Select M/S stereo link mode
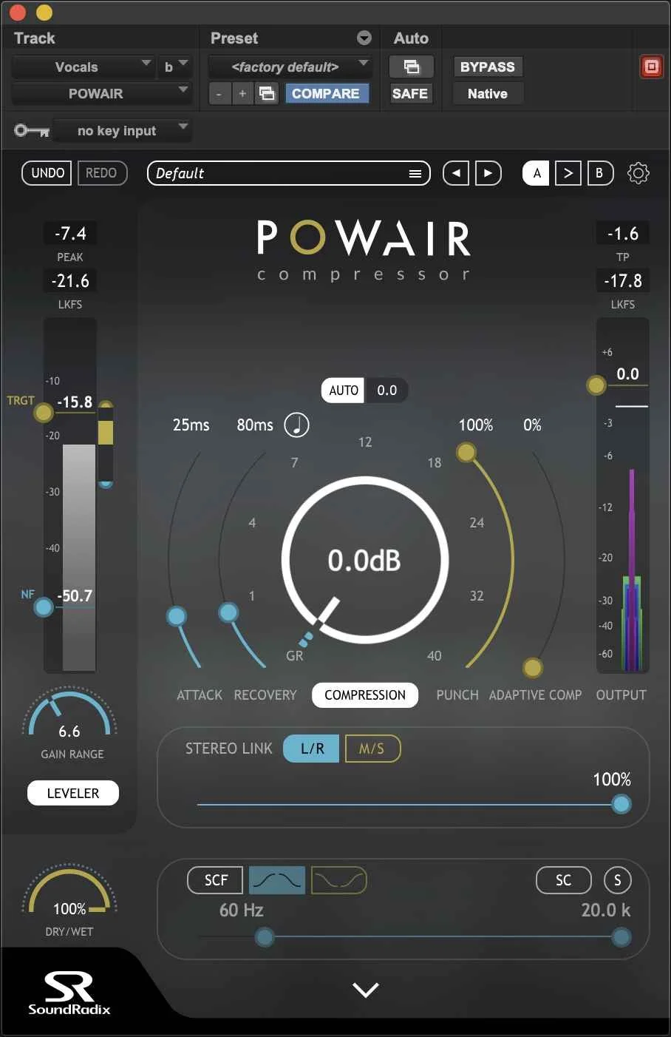The image size is (671, 1037). click(x=372, y=749)
